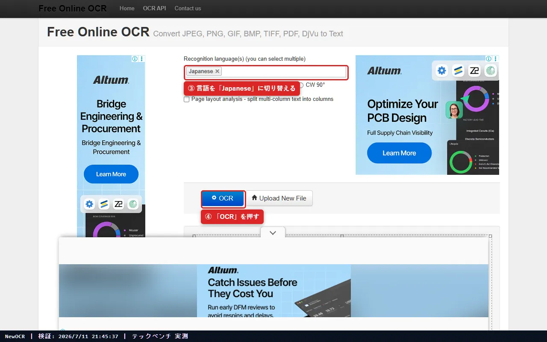
Task: Click the striped yellow-blue icon in the left ad
Action: (104, 204)
